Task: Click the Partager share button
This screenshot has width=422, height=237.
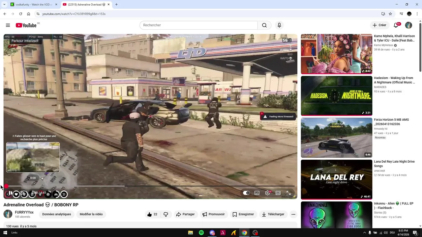Action: pyautogui.click(x=185, y=214)
